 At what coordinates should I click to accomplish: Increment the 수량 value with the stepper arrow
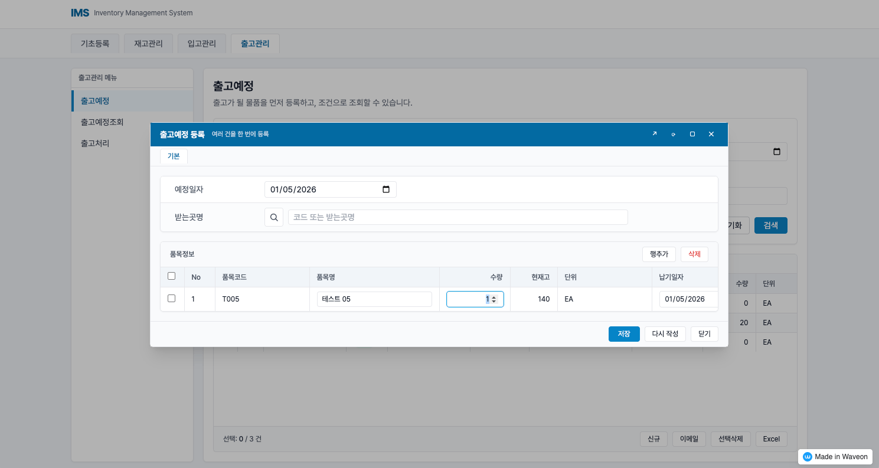tap(492, 297)
